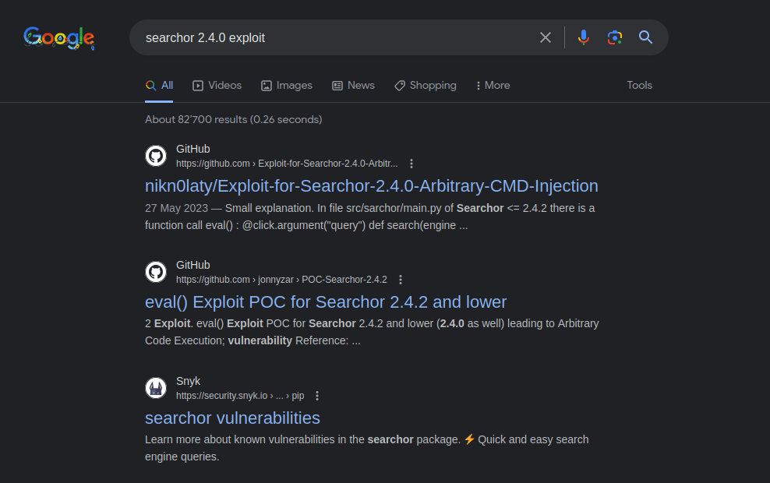
Task: Click the 'Snyk' site name text
Action: click(188, 382)
